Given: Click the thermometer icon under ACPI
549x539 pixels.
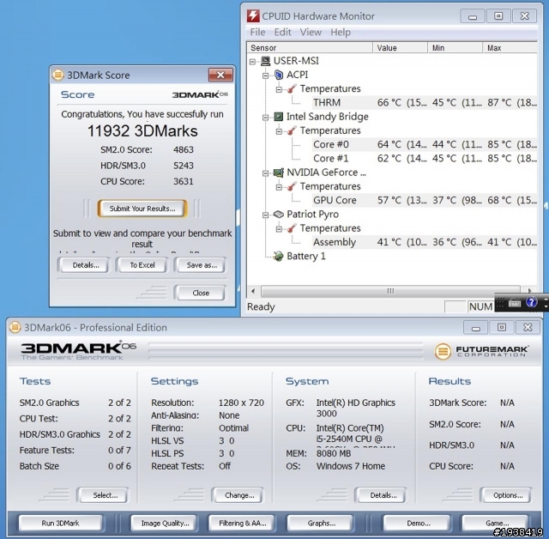Looking at the screenshot, I should [292, 88].
